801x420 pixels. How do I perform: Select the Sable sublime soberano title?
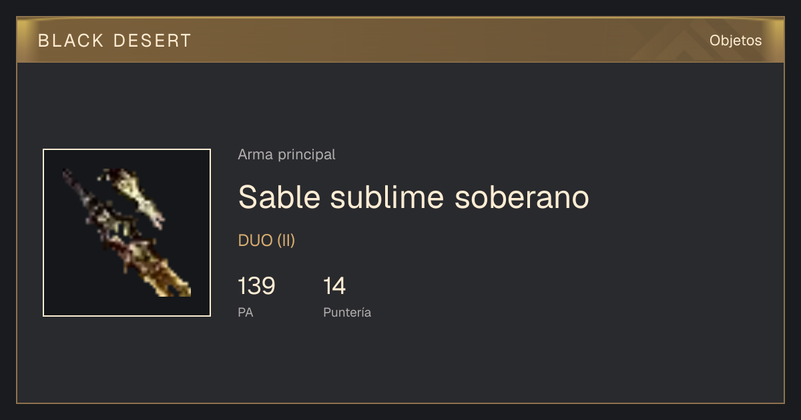coord(414,197)
